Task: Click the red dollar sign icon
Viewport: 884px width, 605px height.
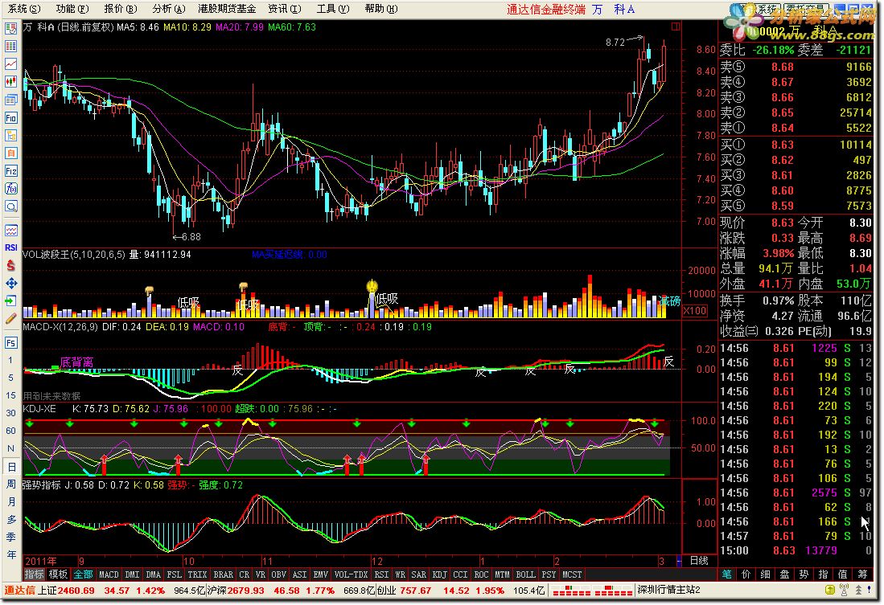Action: (x=10, y=265)
